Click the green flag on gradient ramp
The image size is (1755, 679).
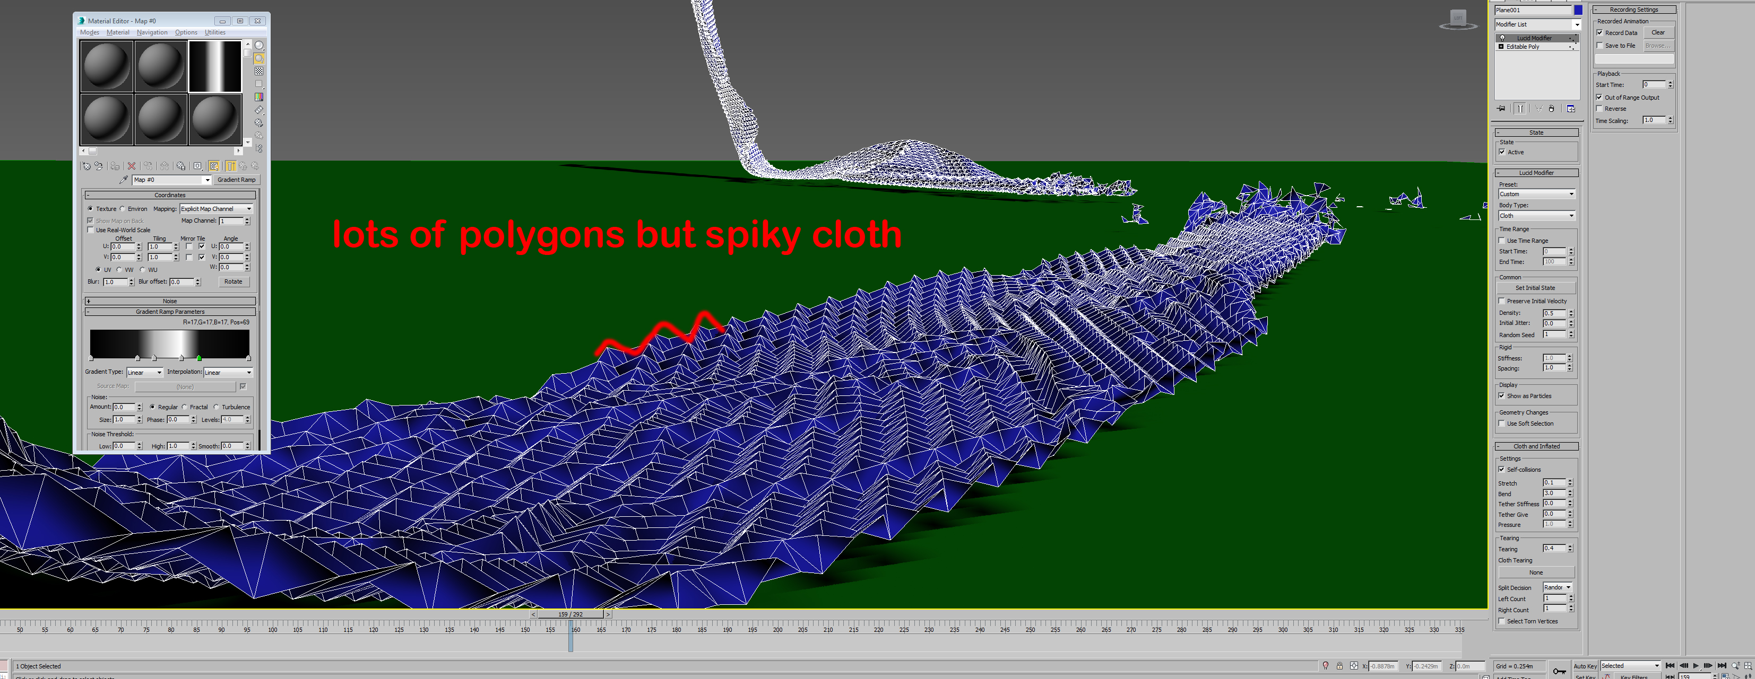[x=199, y=358]
